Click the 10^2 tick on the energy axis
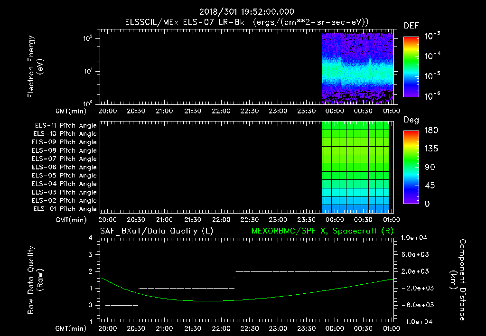 [x=88, y=38]
